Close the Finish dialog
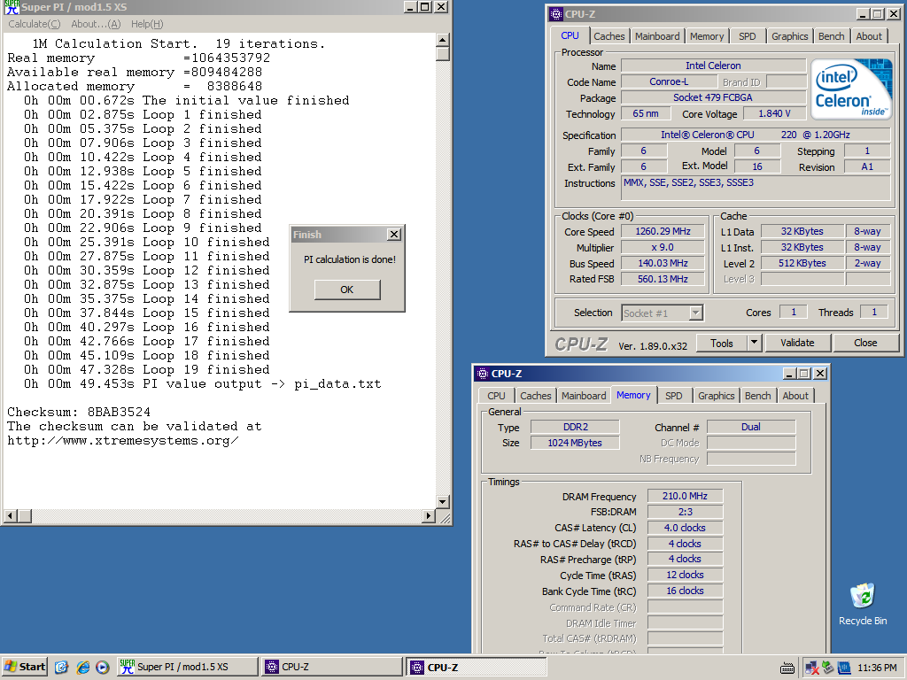 [x=394, y=234]
